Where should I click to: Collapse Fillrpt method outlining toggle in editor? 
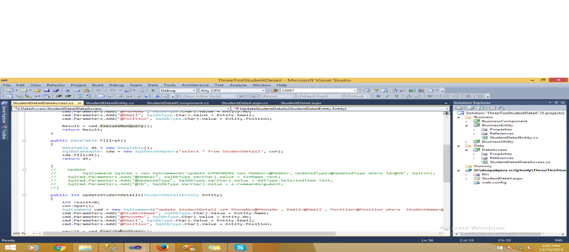pyautogui.click(x=24, y=141)
